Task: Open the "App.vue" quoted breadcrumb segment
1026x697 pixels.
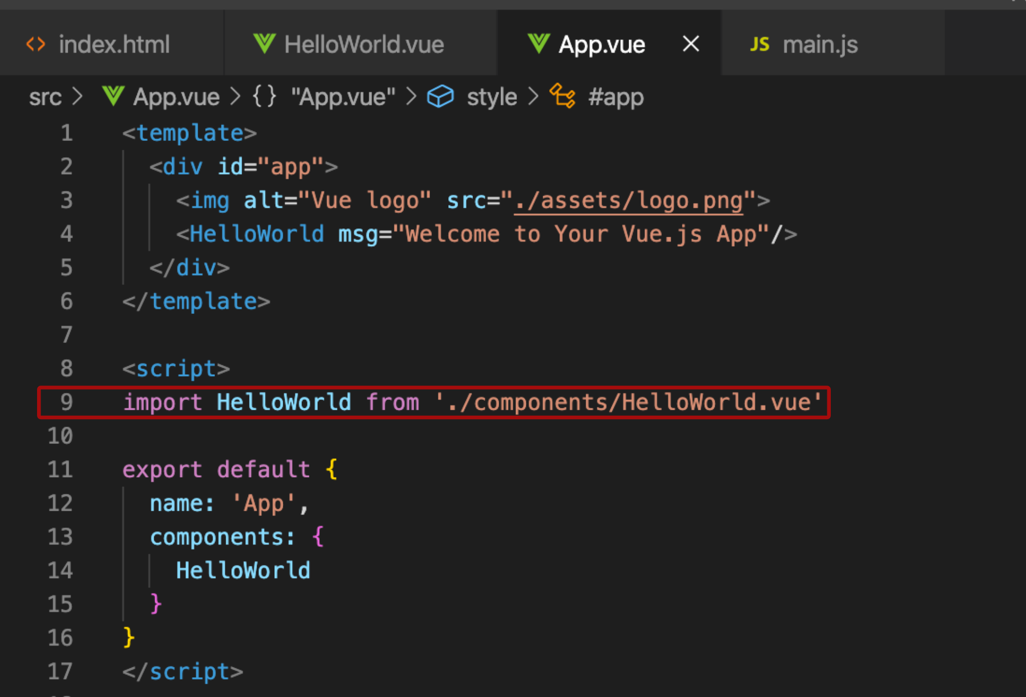Action: tap(343, 97)
